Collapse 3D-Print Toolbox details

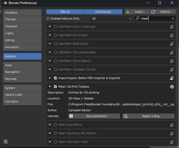click(50, 87)
